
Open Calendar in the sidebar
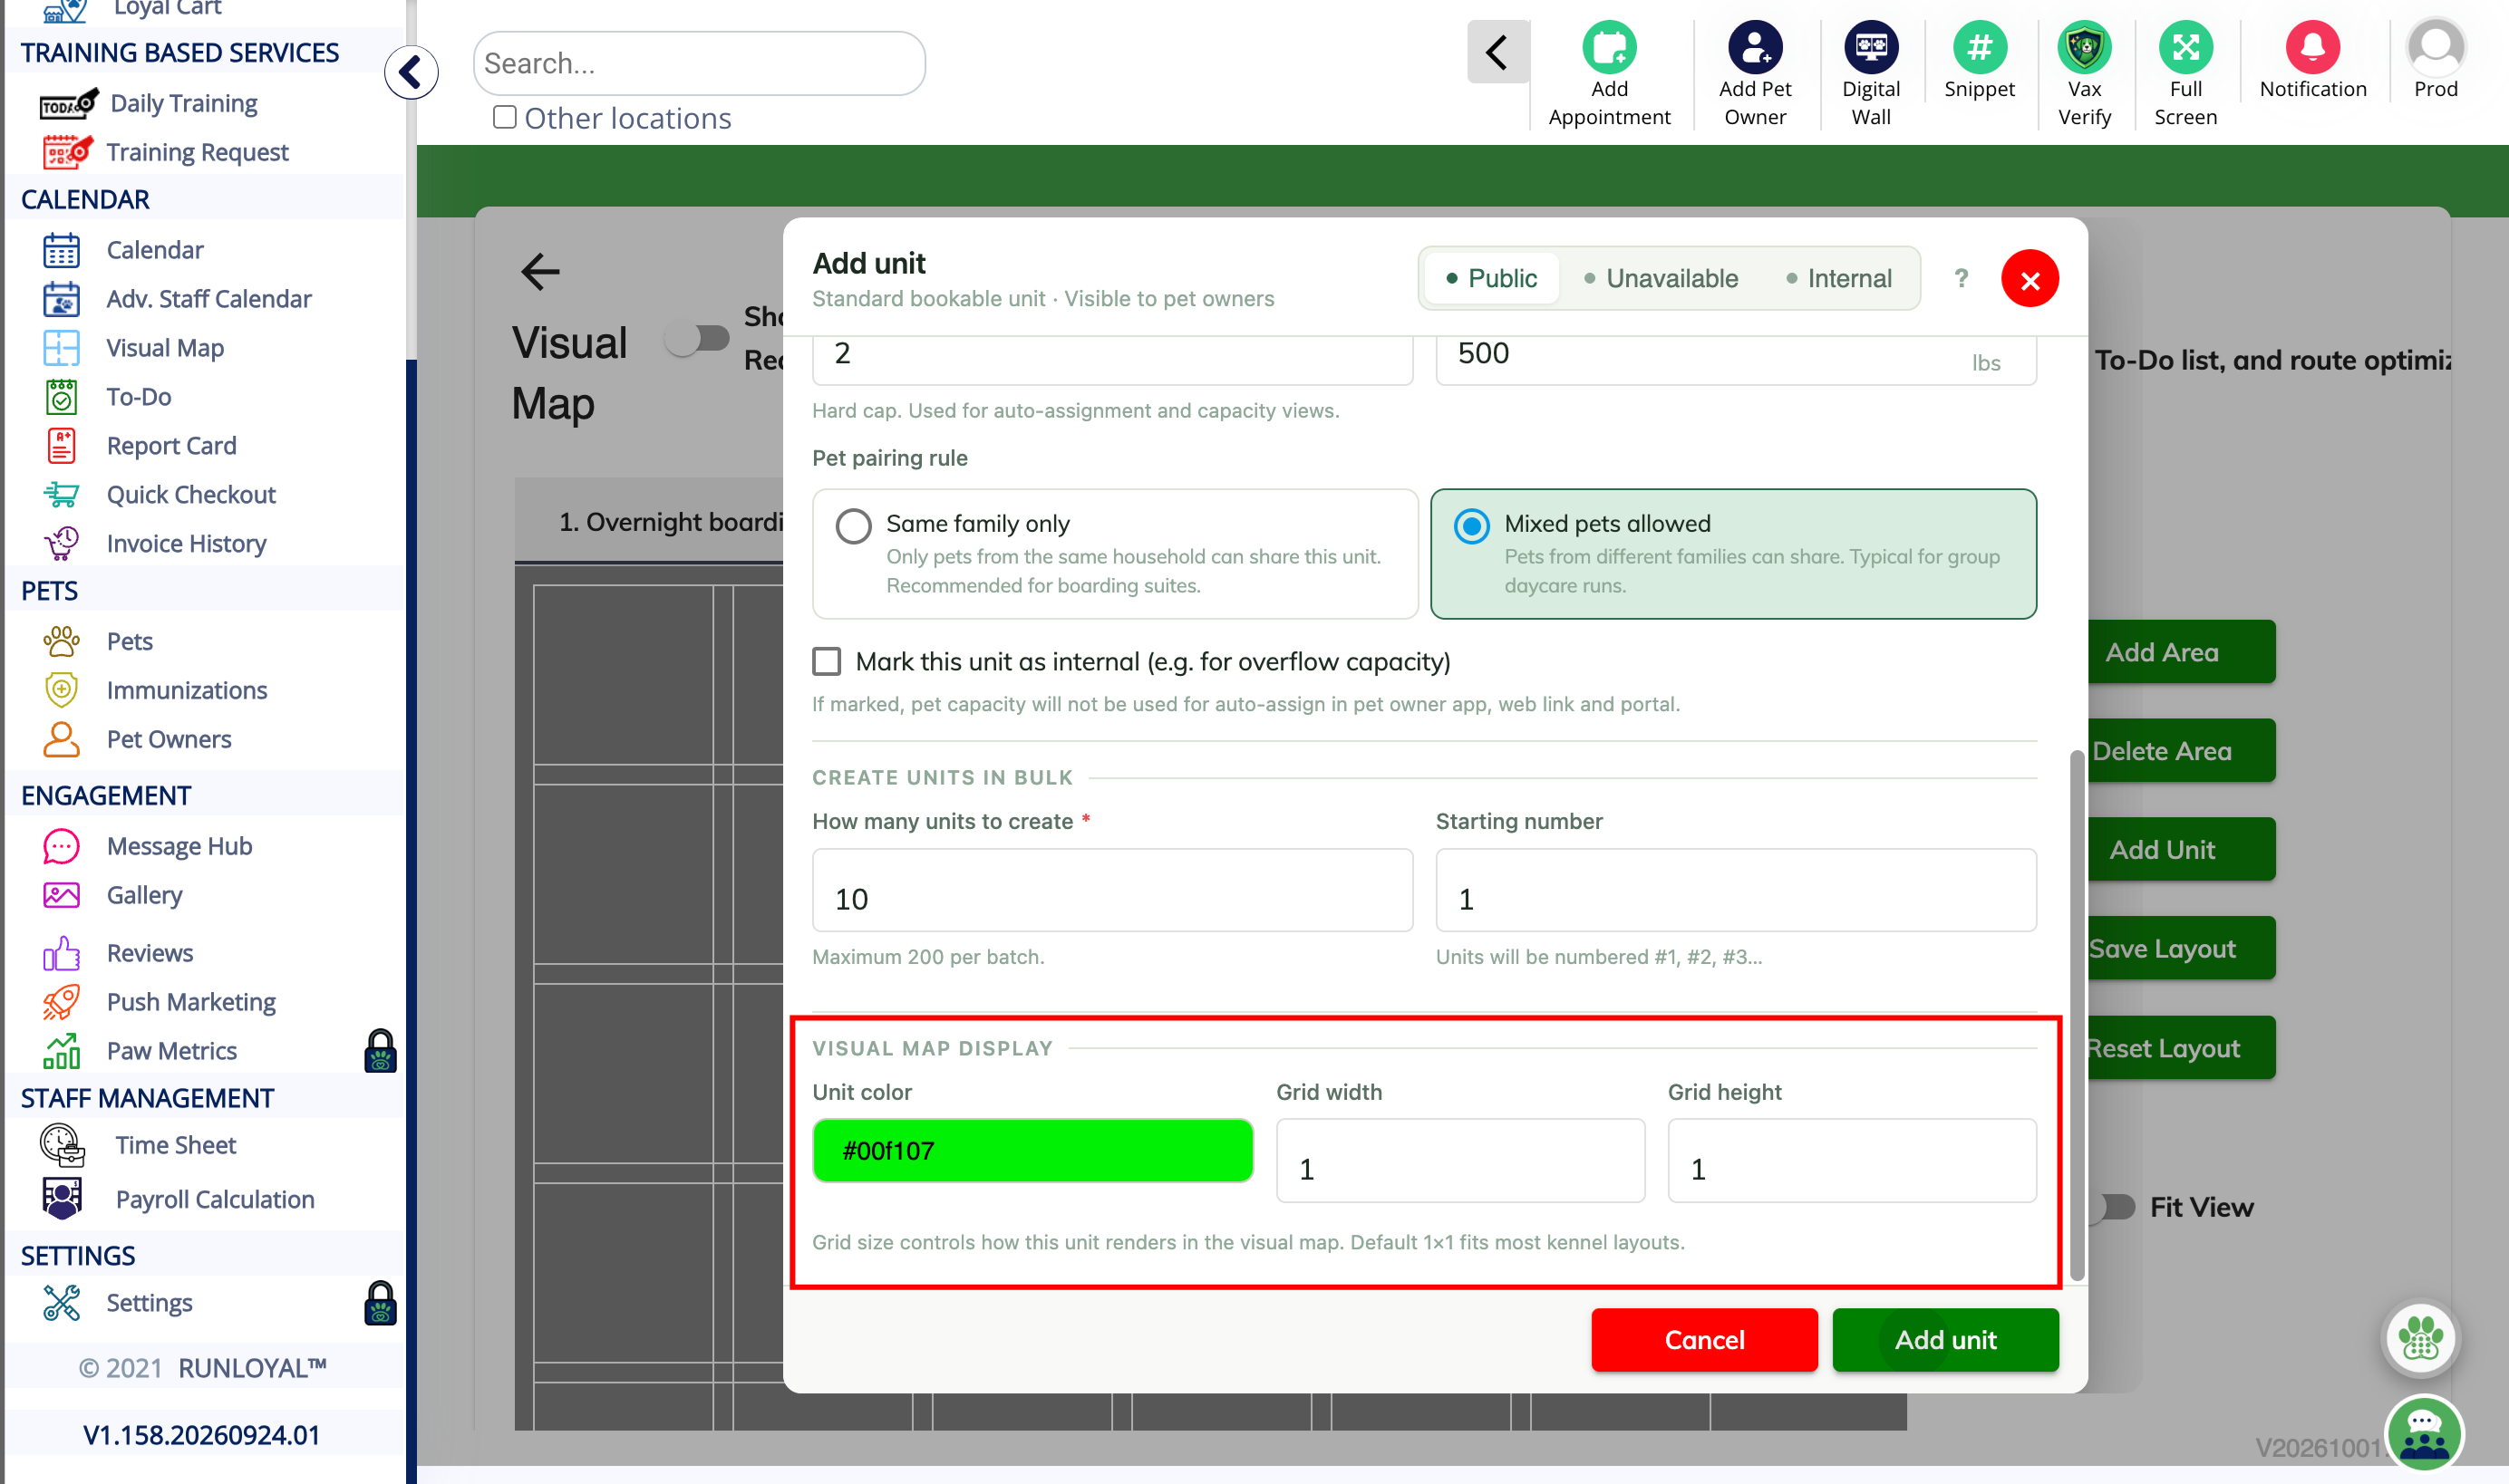(x=155, y=249)
